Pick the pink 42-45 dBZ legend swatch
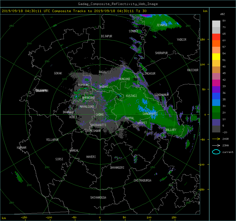 pyautogui.click(x=216, y=76)
